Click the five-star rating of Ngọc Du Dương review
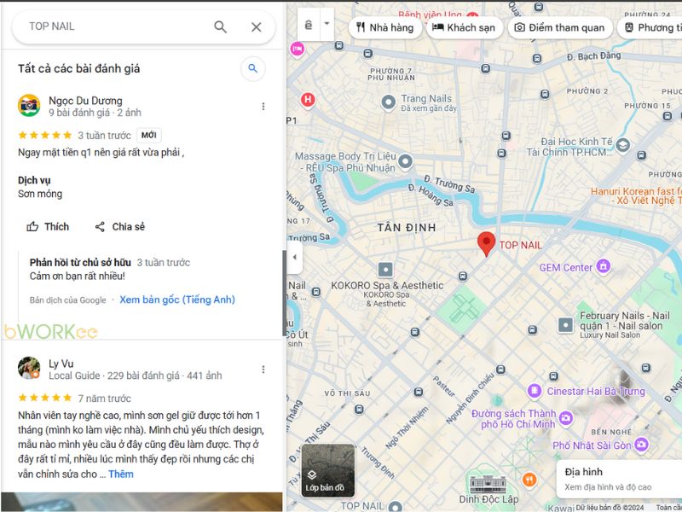 click(45, 135)
